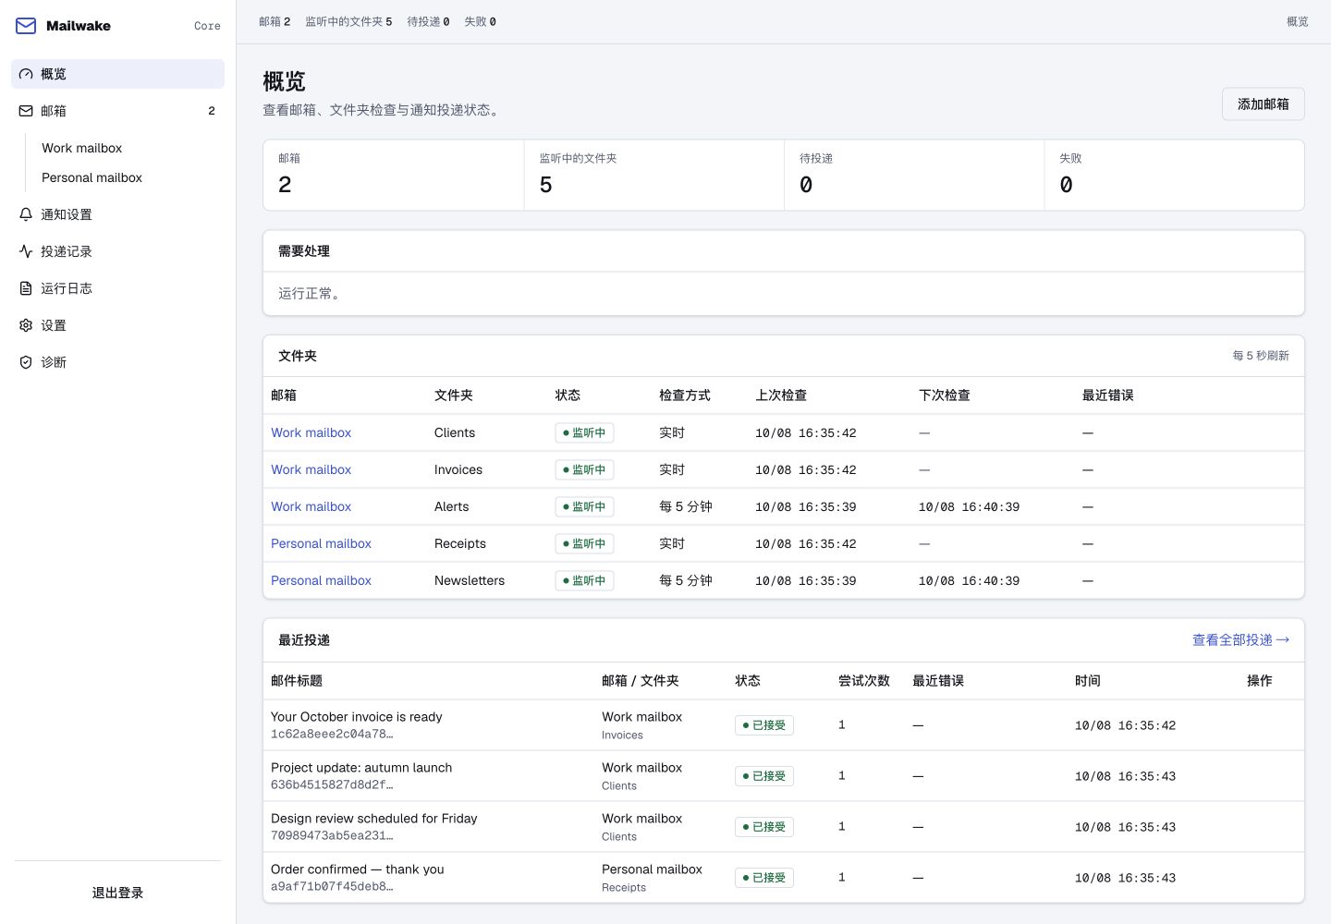This screenshot has width=1331, height=924.
Task: Click the activity pulse icon for 投递记录
Action: click(26, 251)
